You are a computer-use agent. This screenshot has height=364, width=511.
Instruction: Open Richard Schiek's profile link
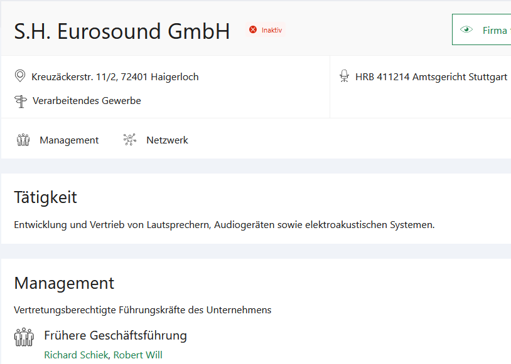tap(76, 355)
